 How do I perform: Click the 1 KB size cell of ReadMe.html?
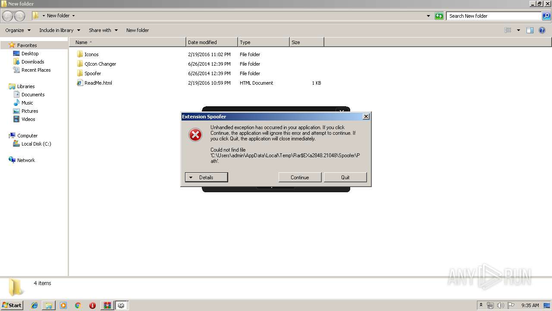click(317, 83)
